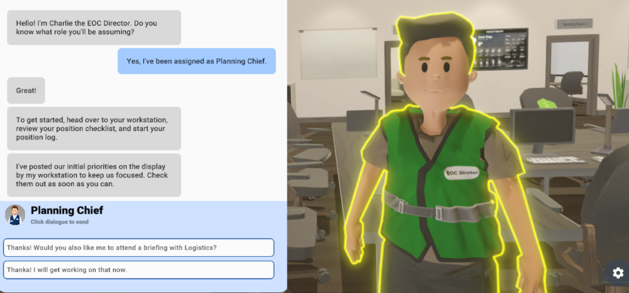Click the 'Click dialogue to send' hint text

60,222
